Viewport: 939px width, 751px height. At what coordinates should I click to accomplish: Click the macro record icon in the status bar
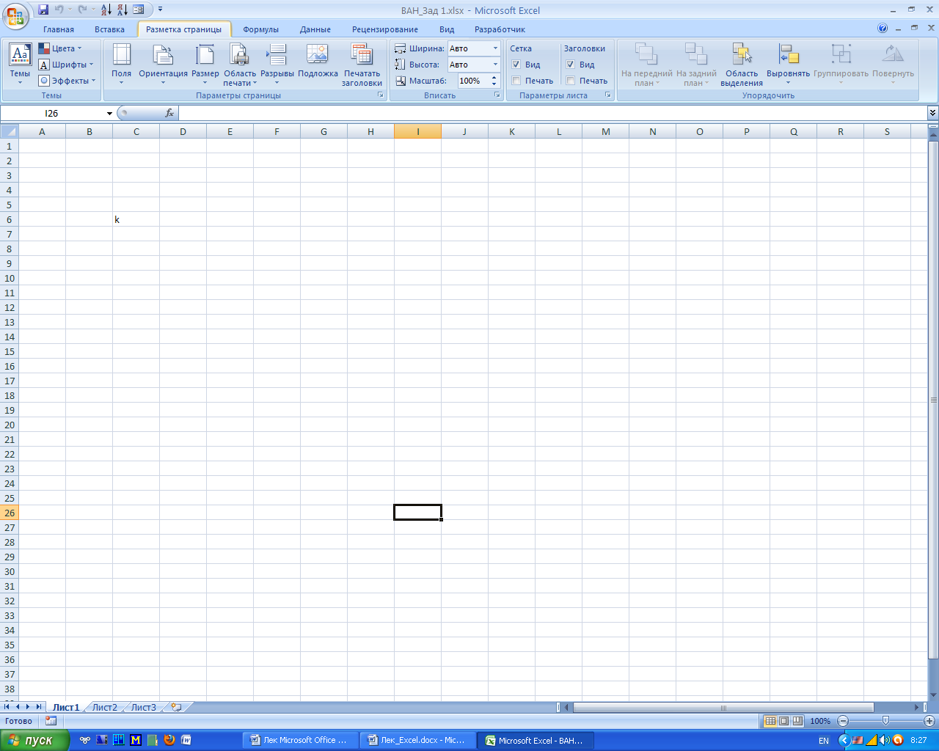51,721
